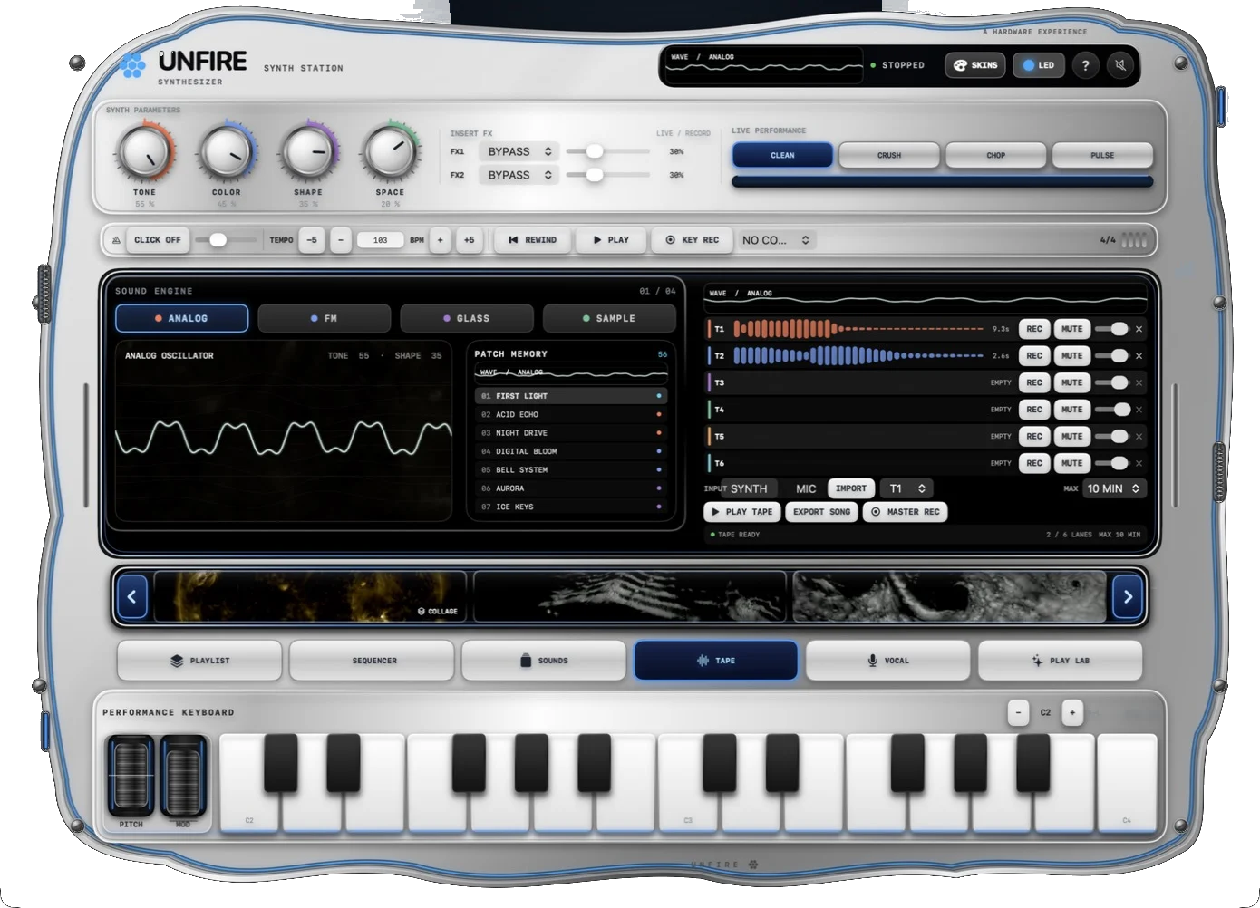This screenshot has width=1260, height=908.
Task: Mute audio with the speaker icon
Action: pos(1120,65)
